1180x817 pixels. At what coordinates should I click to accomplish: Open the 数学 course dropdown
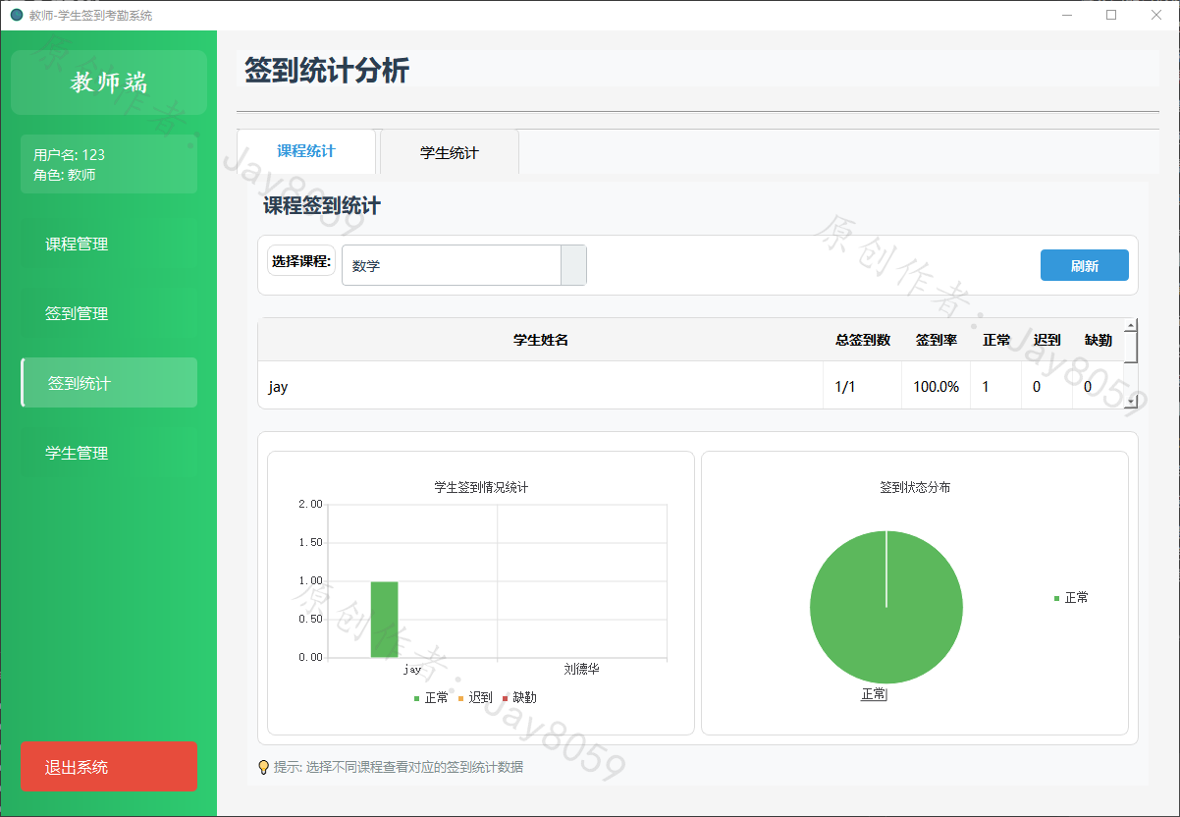pyautogui.click(x=464, y=265)
